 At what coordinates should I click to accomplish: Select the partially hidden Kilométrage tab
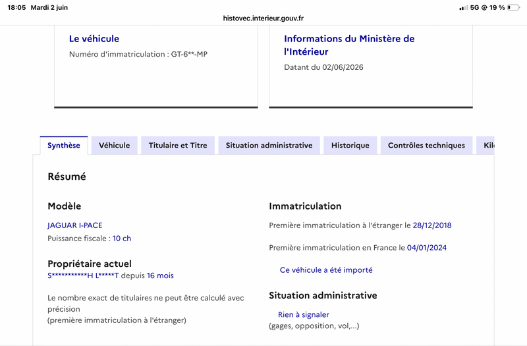pos(485,146)
